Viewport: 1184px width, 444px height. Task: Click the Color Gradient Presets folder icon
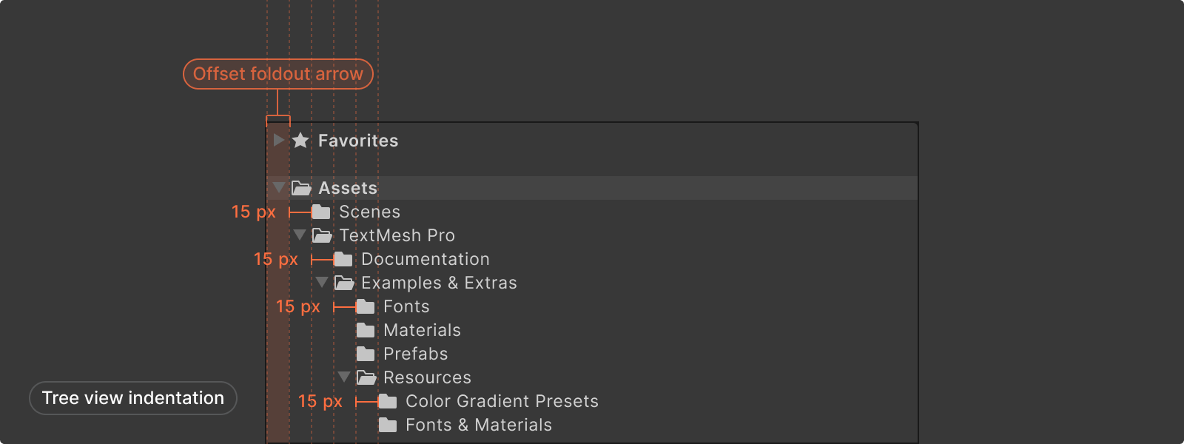[x=388, y=402]
